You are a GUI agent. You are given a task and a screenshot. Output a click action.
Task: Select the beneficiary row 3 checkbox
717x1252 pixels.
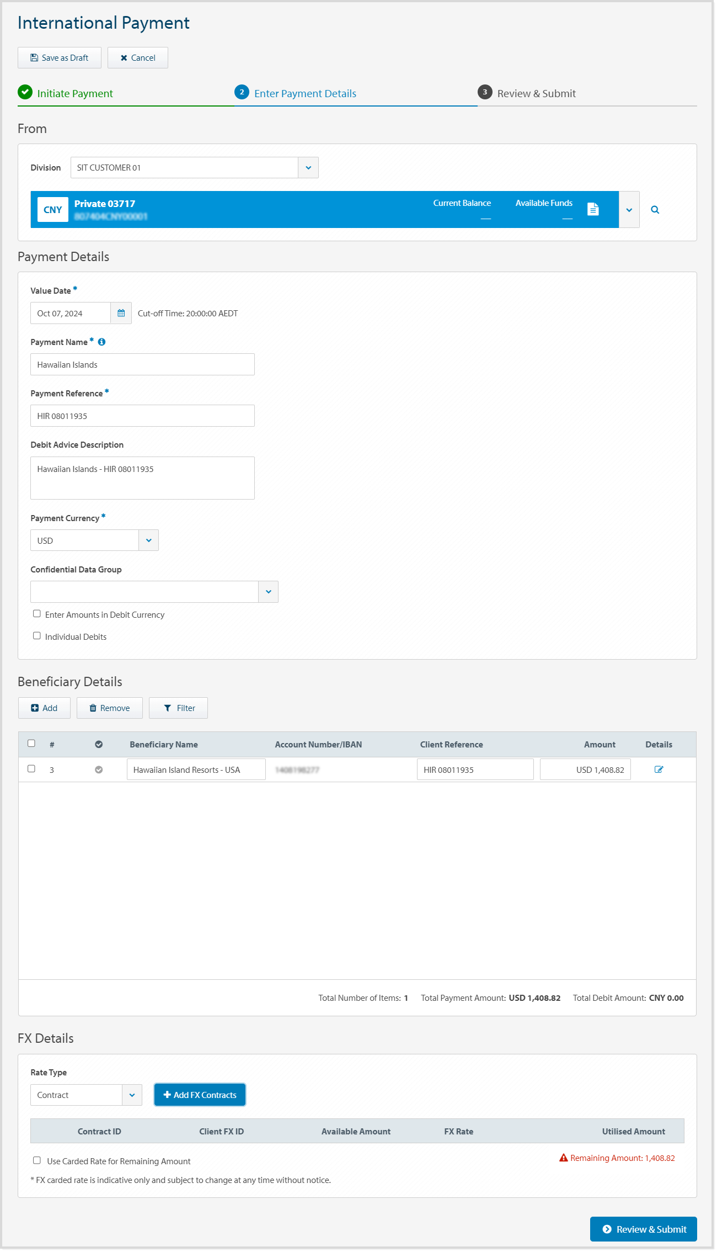[x=31, y=769]
